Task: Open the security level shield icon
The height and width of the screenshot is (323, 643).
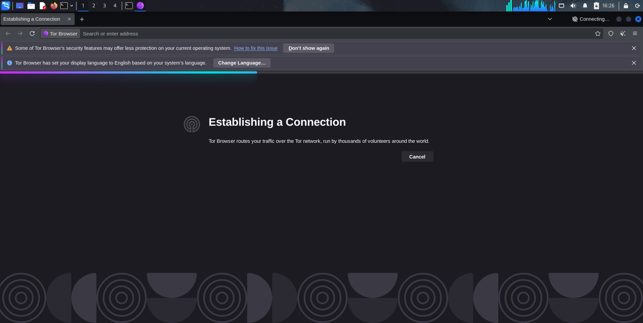Action: (611, 33)
